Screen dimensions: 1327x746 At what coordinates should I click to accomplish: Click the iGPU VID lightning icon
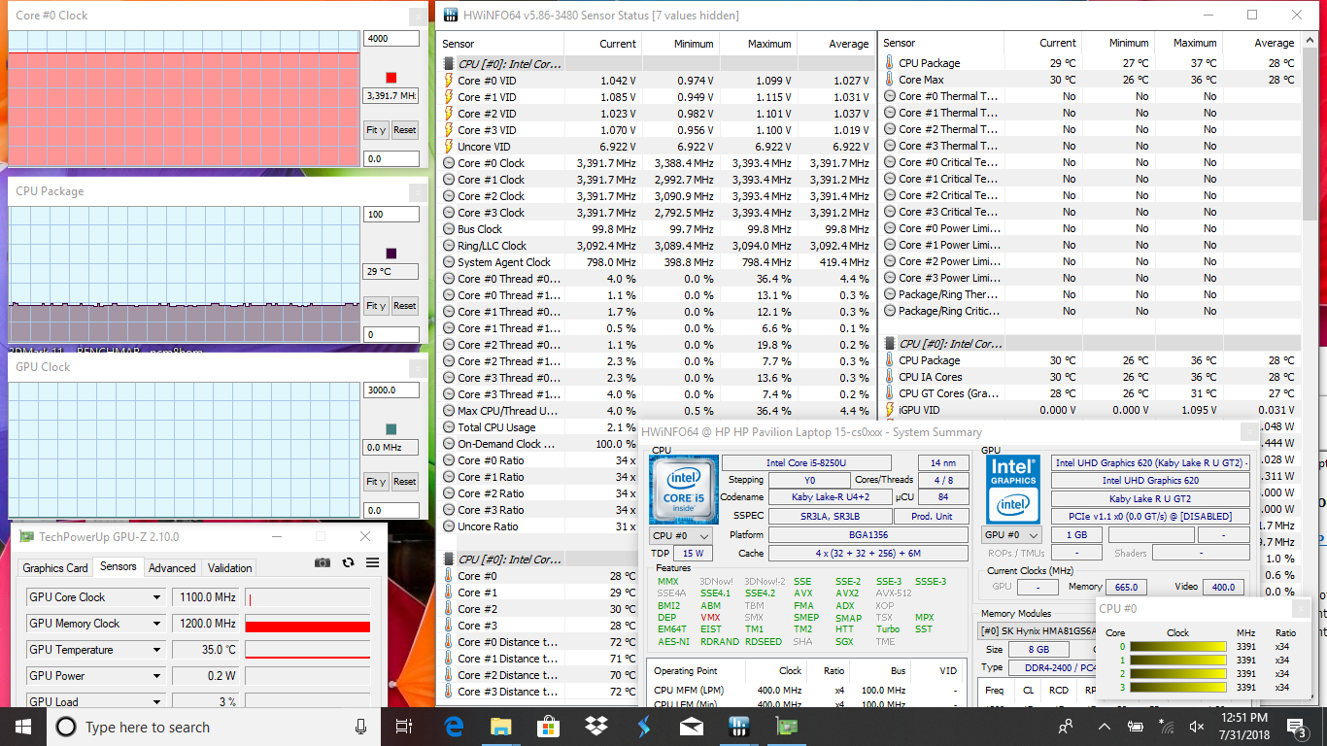coord(890,410)
